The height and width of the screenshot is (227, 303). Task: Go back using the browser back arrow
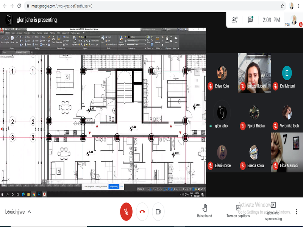pos(4,6)
